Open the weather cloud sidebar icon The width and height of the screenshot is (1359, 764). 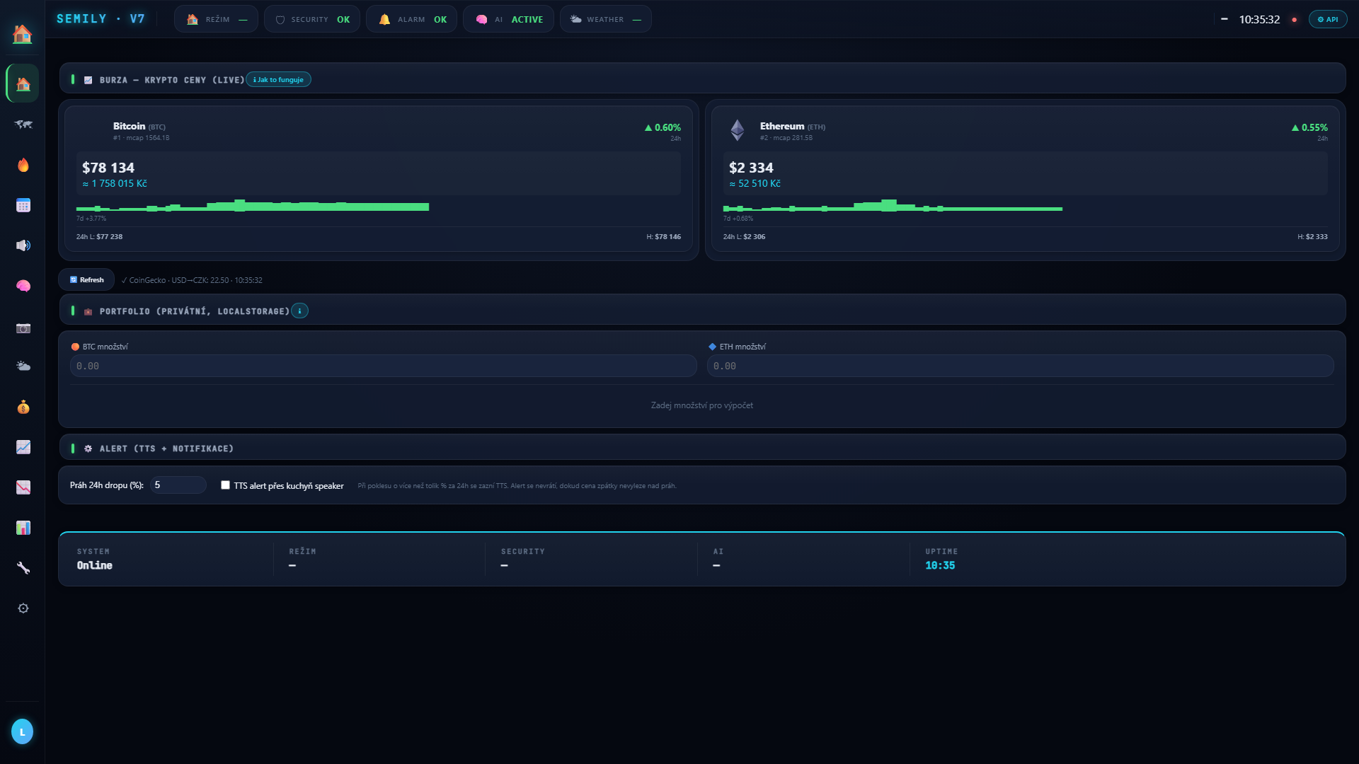(23, 366)
